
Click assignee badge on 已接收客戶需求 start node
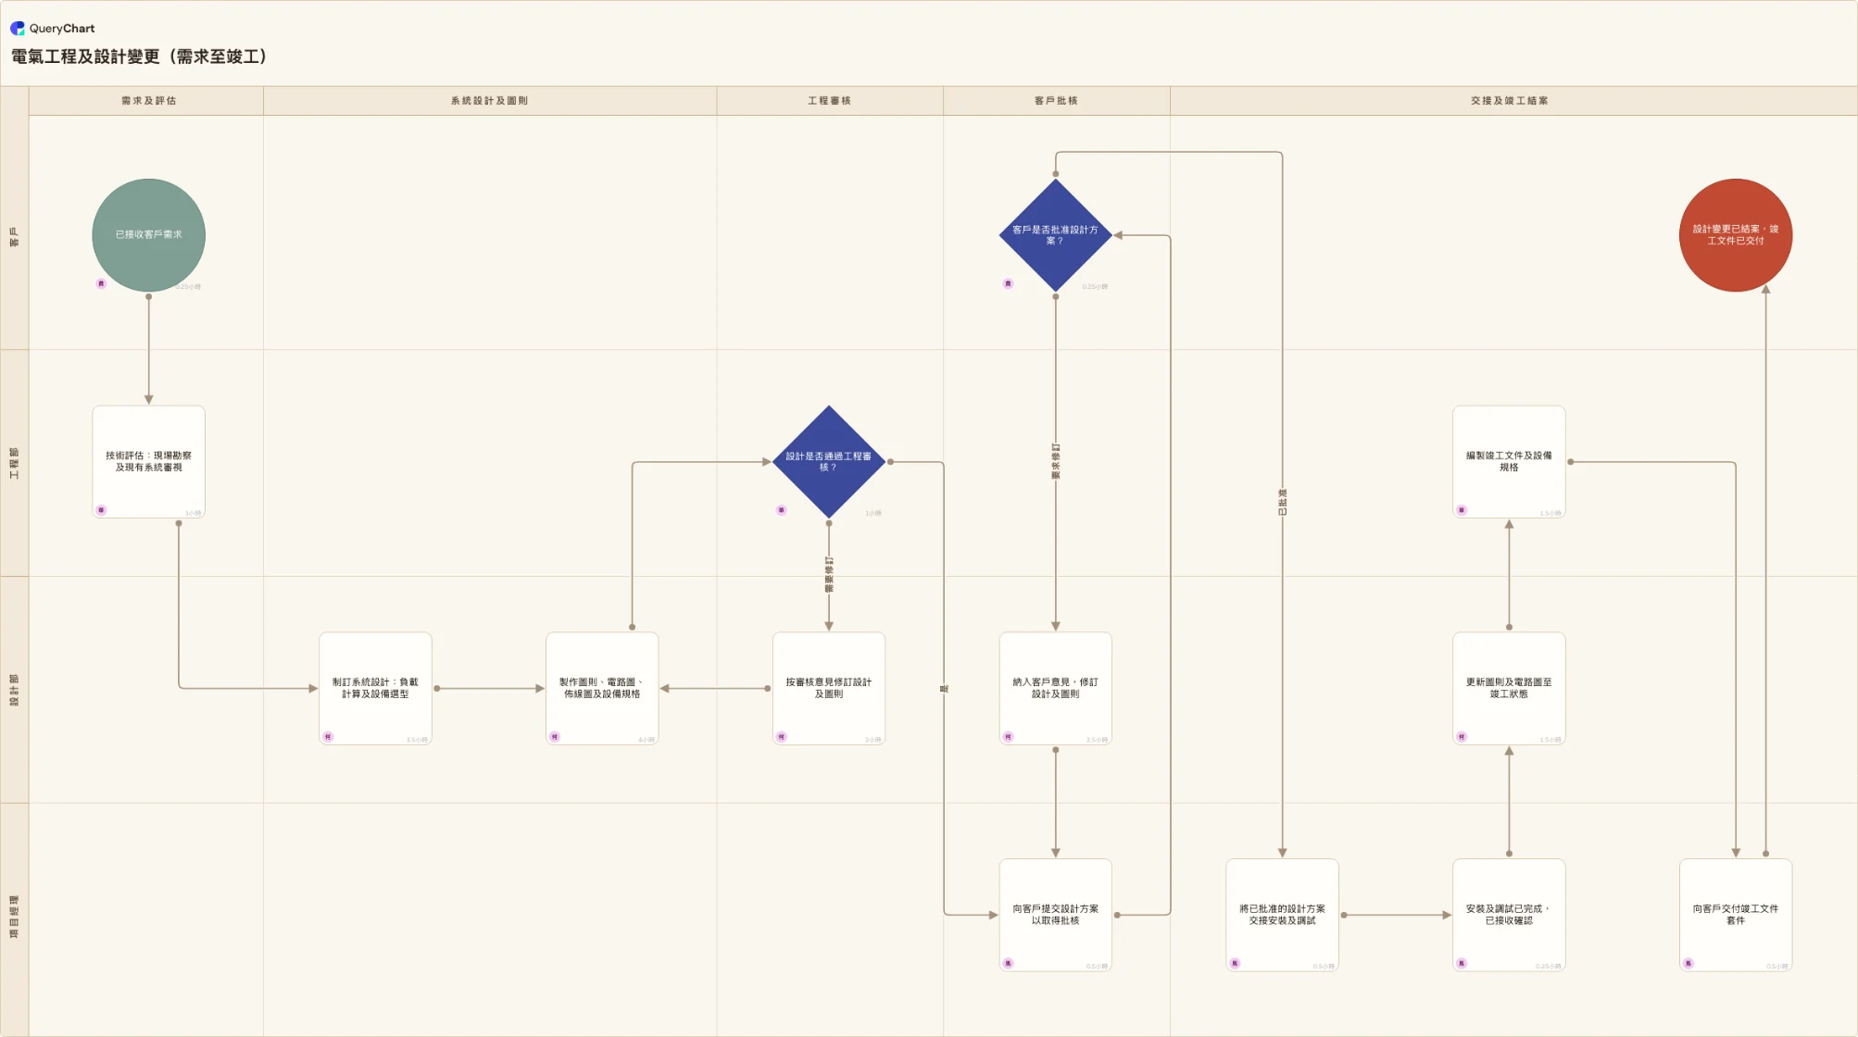[101, 283]
